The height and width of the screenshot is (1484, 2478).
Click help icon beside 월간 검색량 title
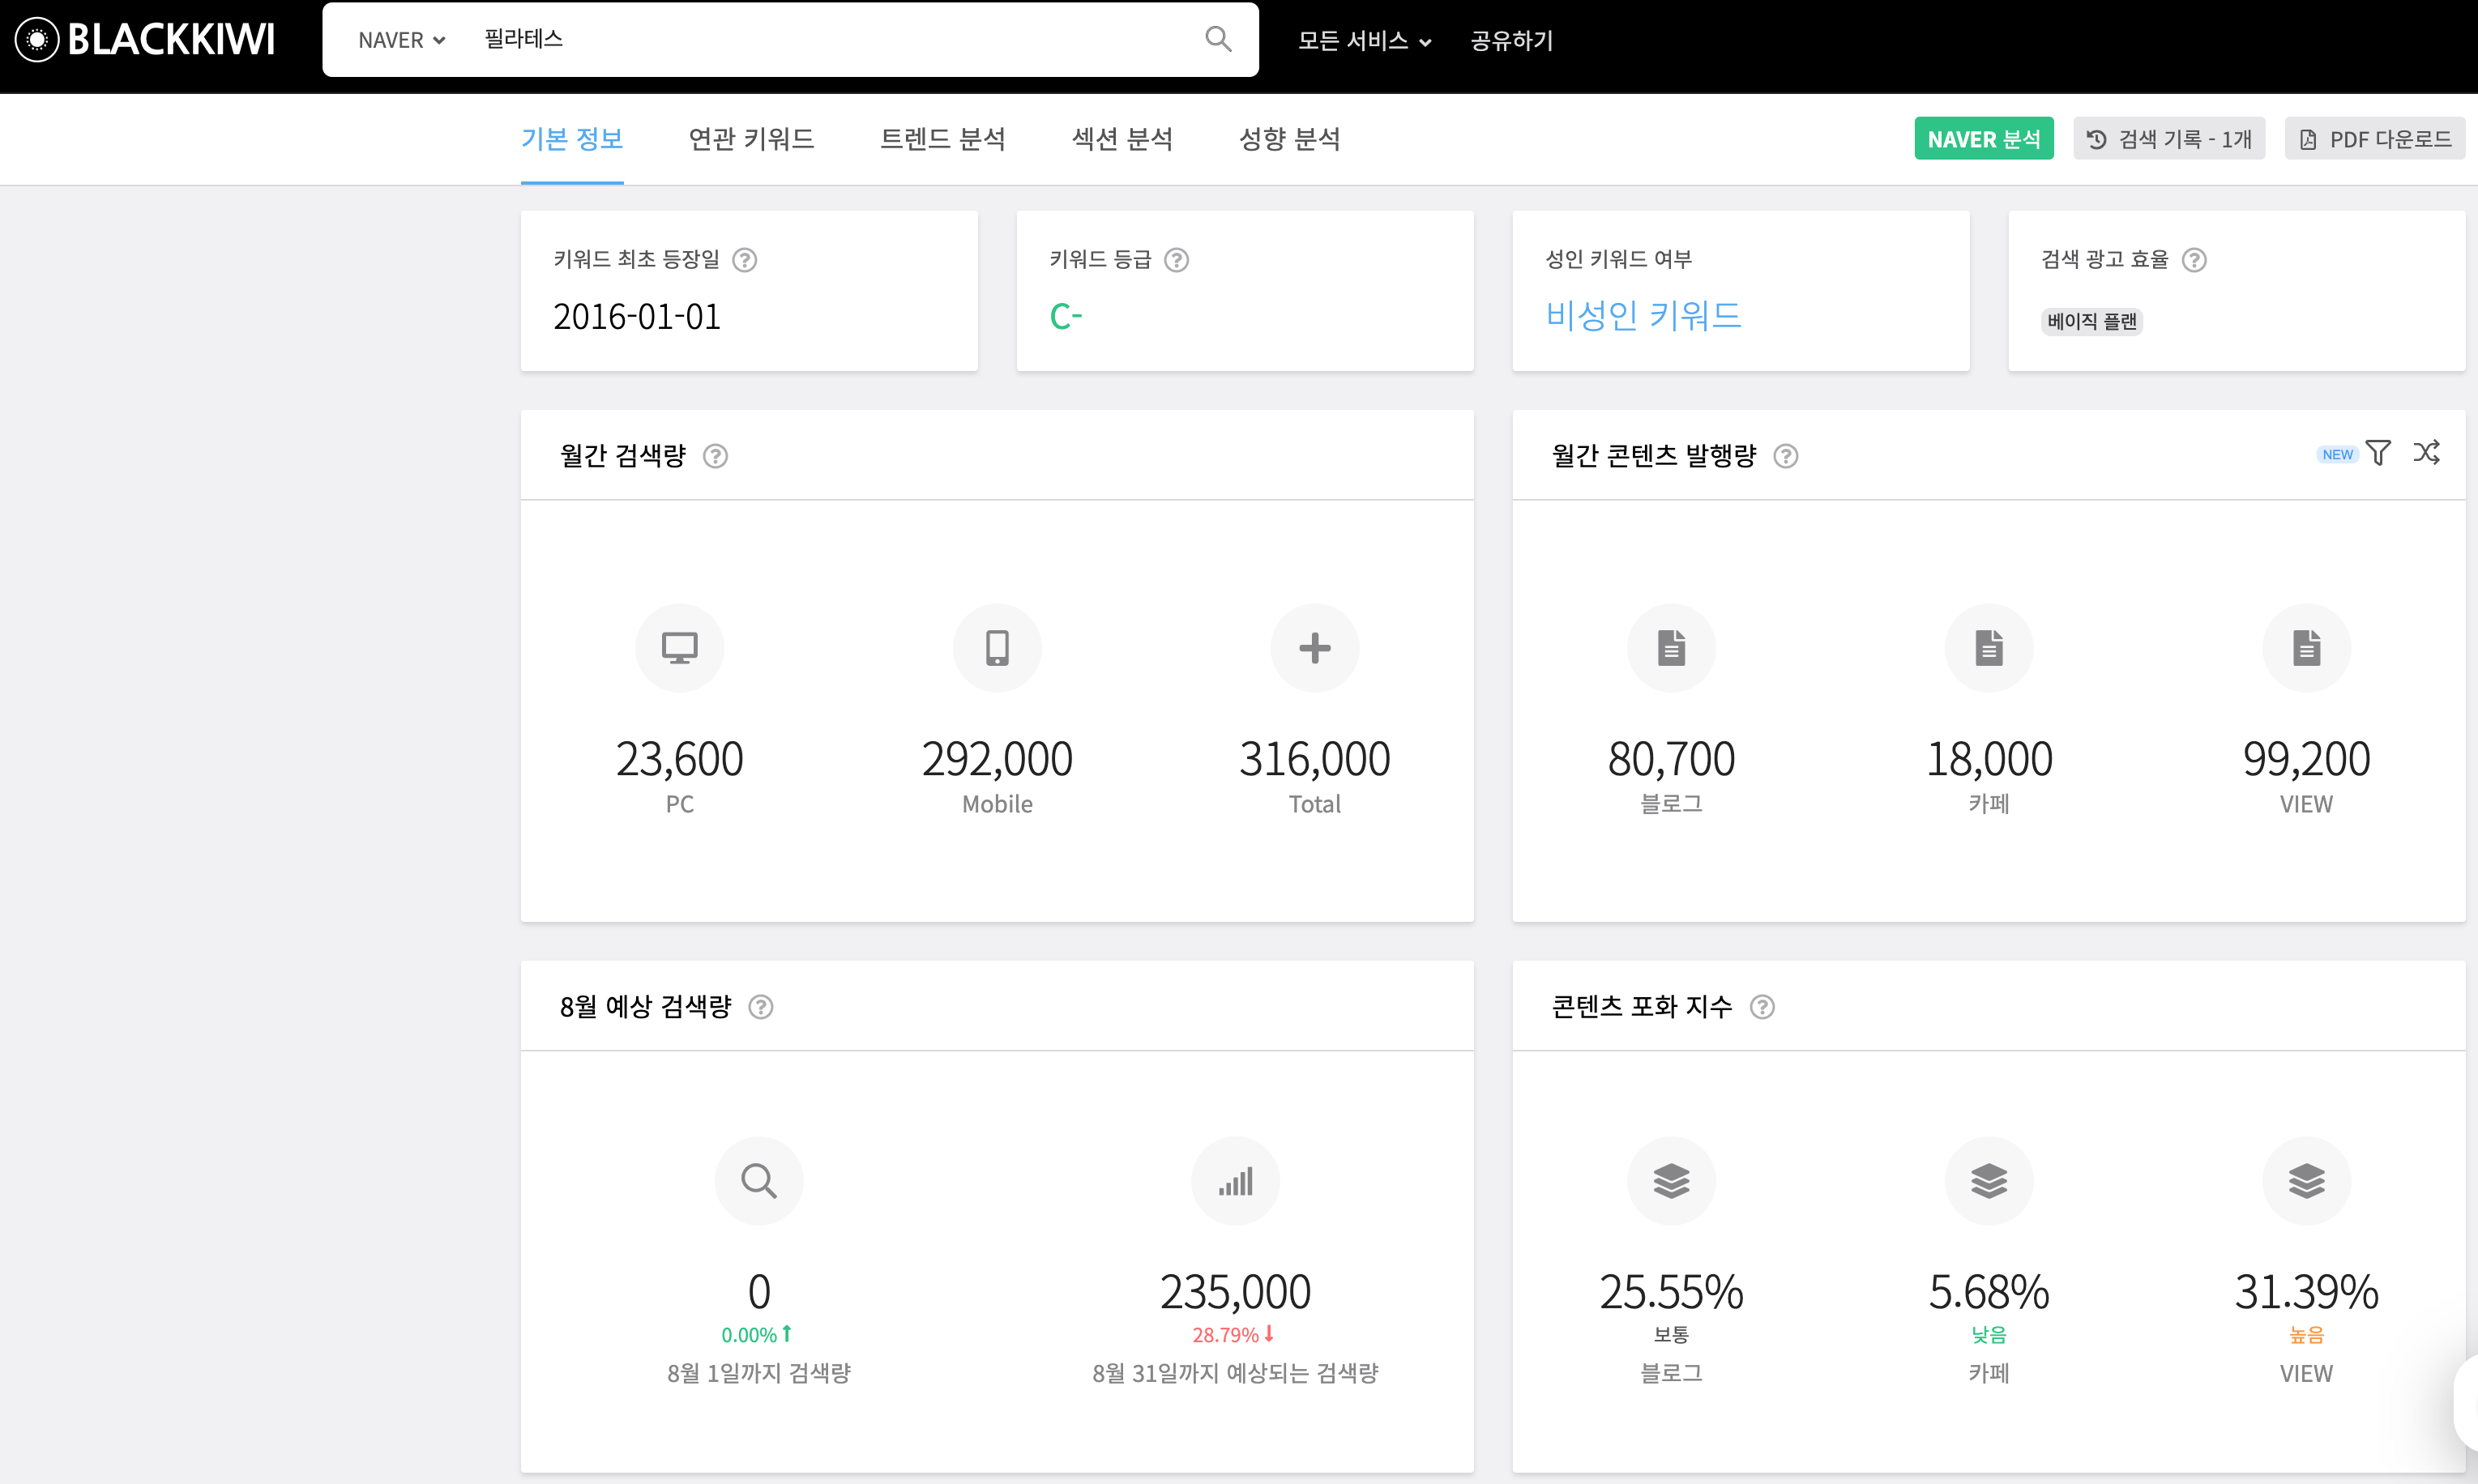click(x=716, y=456)
